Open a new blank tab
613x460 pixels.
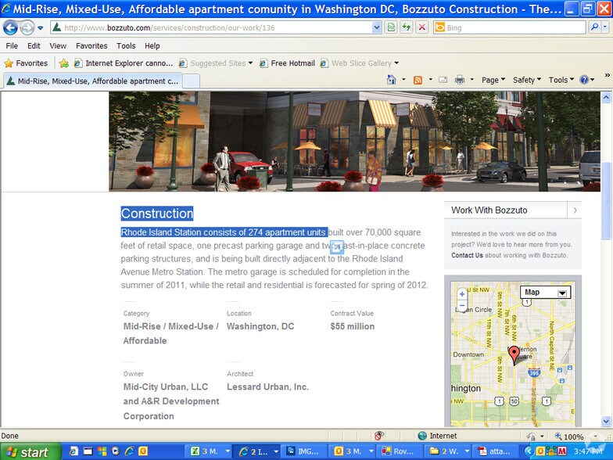pyautogui.click(x=192, y=81)
